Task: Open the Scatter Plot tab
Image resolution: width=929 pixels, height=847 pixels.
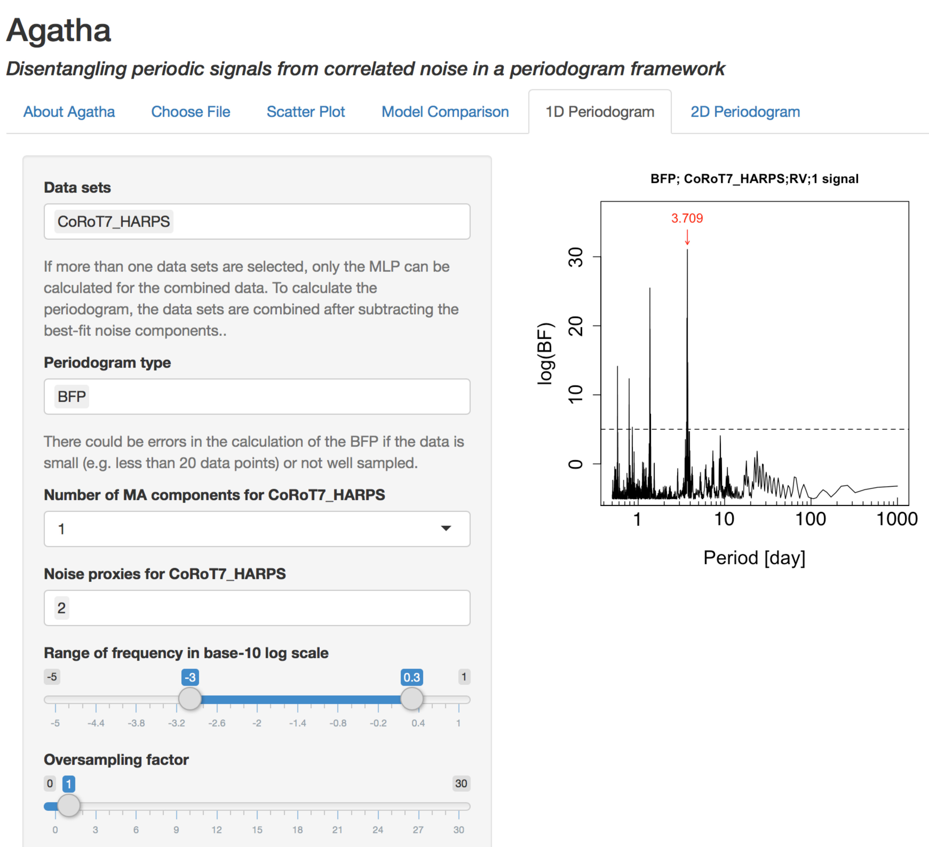Action: tap(305, 111)
